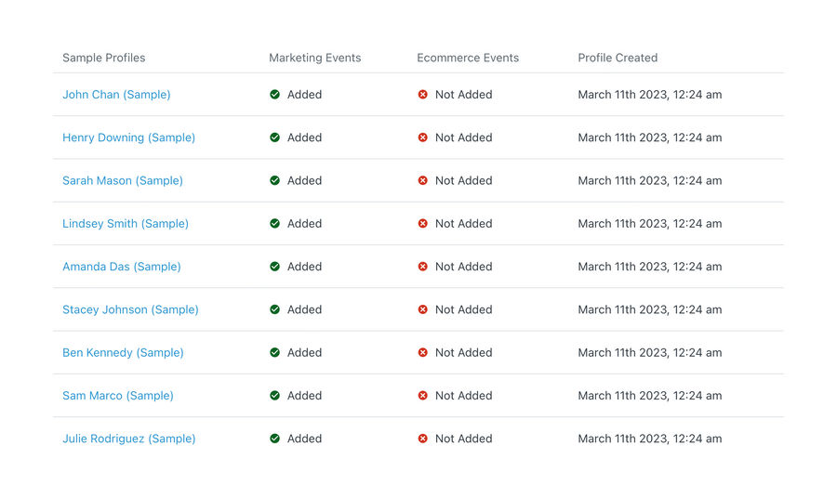Click the Sample Profiles column header
This screenshot has height=498, width=837.
104,58
